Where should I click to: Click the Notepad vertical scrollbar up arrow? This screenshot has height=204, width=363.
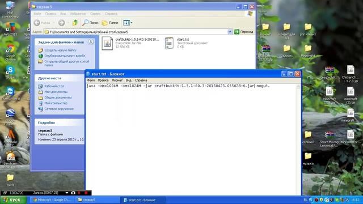pos(298,87)
